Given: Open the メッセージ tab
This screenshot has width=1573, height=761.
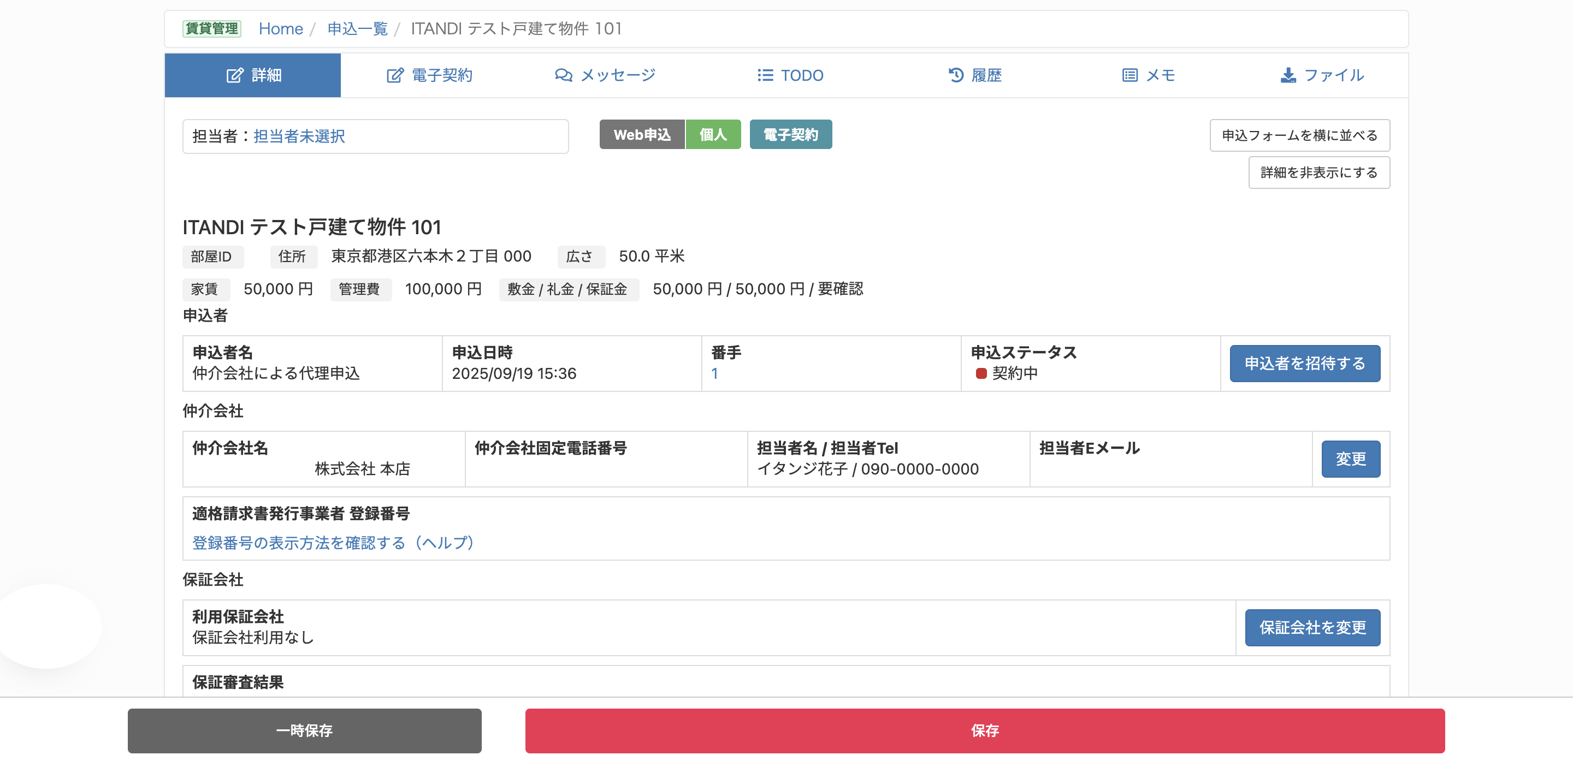Looking at the screenshot, I should [x=605, y=75].
